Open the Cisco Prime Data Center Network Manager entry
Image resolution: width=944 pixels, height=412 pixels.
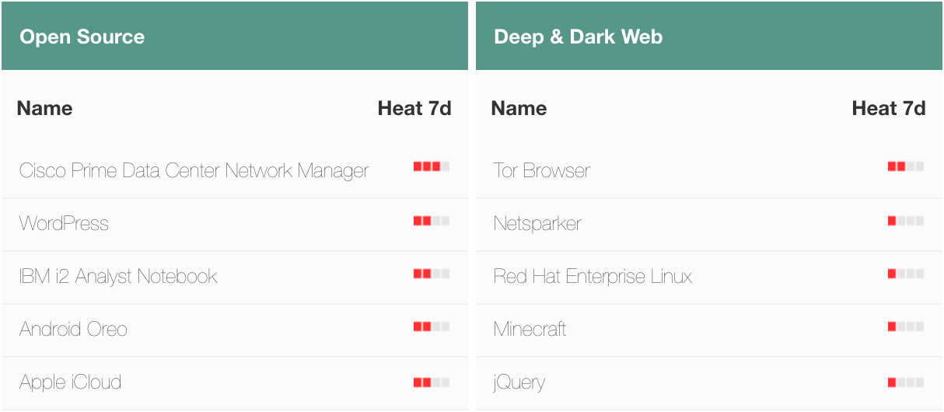[194, 170]
